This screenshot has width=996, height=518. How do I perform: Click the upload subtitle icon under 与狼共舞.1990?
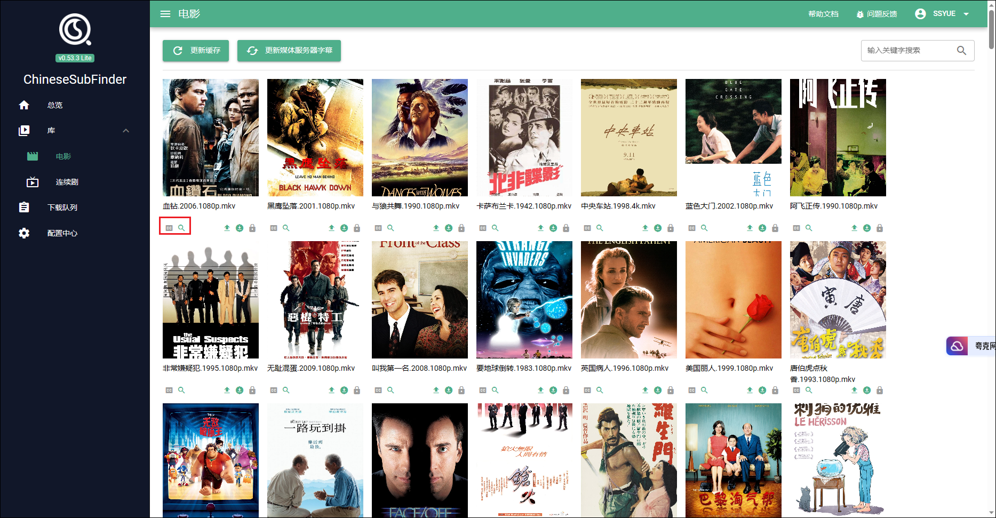(x=436, y=228)
